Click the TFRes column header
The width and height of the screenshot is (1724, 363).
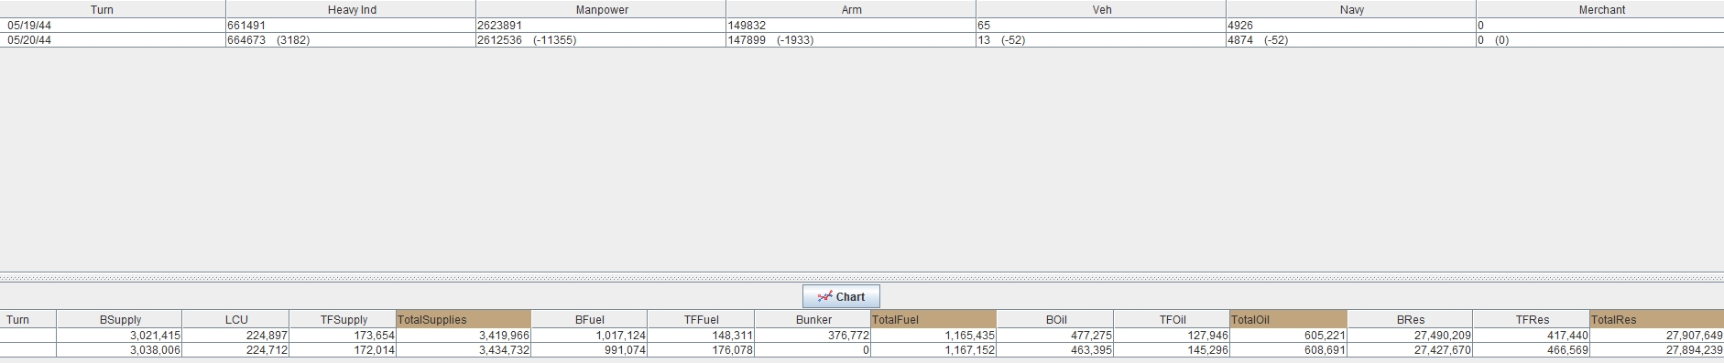(1532, 319)
